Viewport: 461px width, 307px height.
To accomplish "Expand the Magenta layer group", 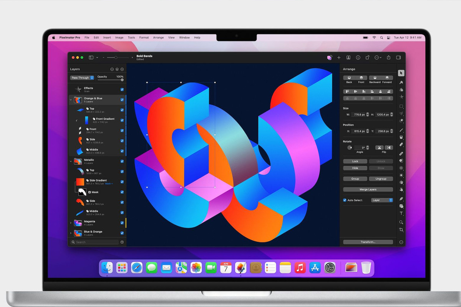I will pos(71,223).
